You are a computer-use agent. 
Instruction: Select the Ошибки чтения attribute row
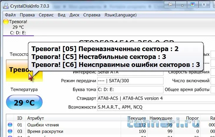pos(111,125)
